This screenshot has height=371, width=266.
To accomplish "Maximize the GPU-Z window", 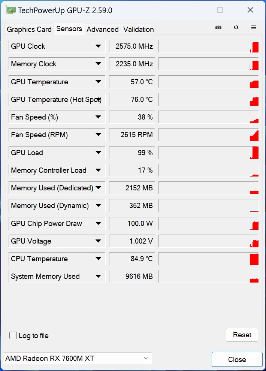I will 220,10.
